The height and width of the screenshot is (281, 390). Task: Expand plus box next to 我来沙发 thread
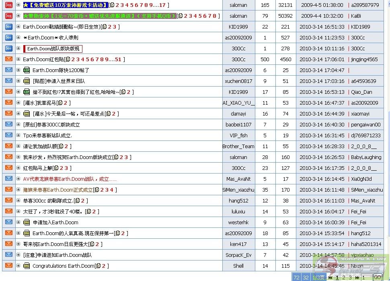coord(18,157)
